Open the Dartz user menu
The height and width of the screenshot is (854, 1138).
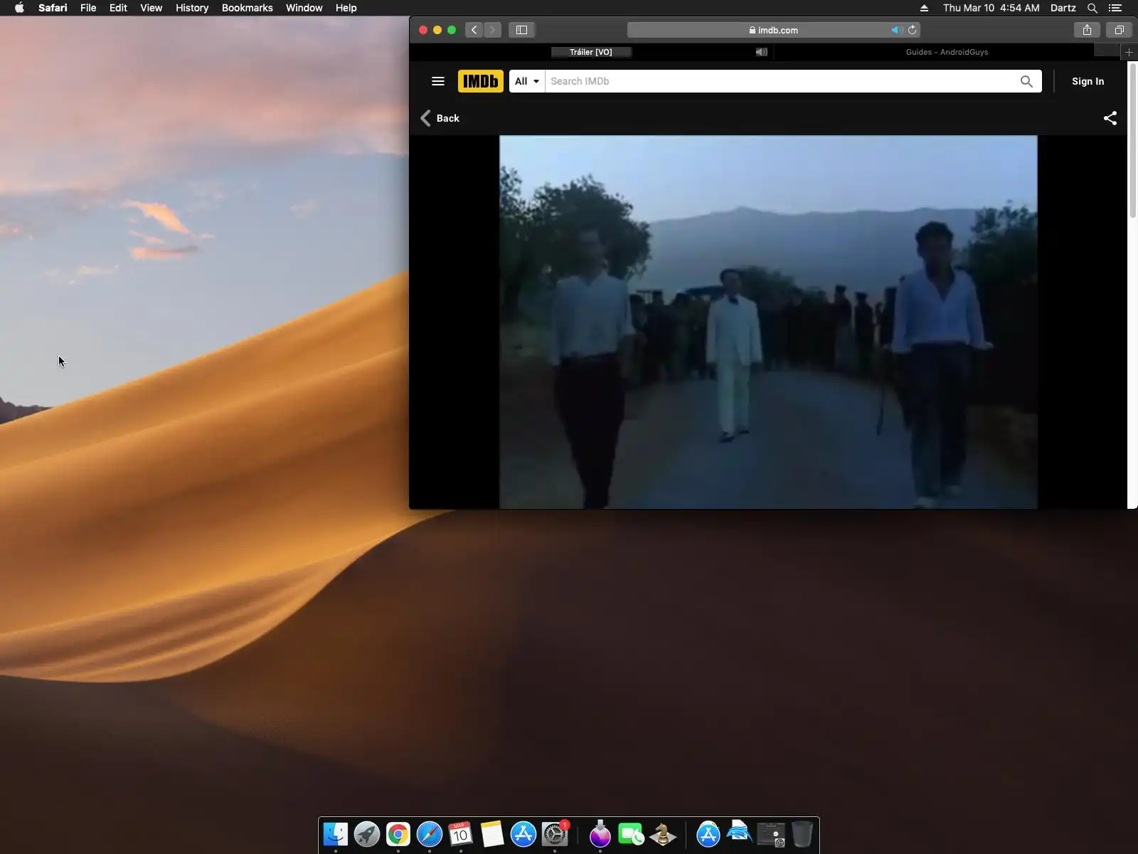(x=1063, y=8)
